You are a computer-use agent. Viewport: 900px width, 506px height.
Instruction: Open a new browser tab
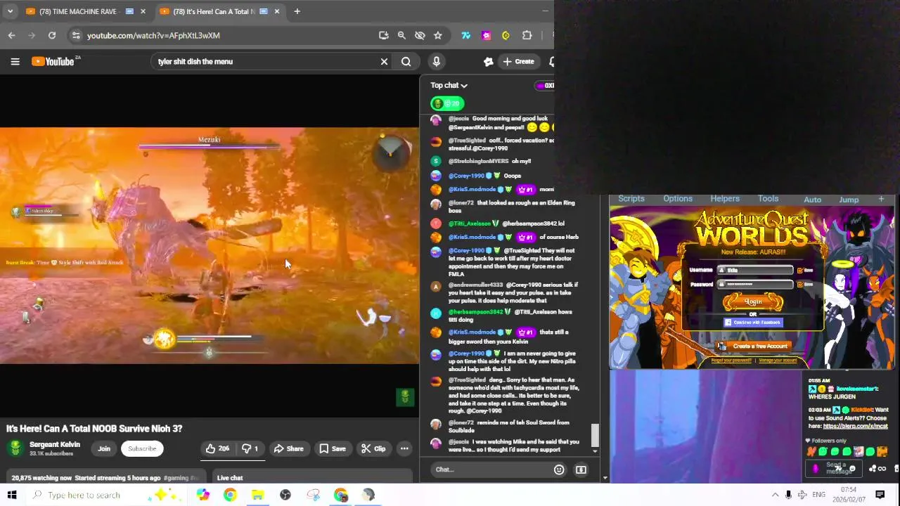click(297, 11)
